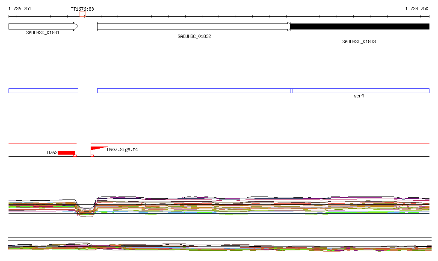The height and width of the screenshot is (261, 438).
Task: Select the red TT1676:83 terminator box
Action: point(83,15)
